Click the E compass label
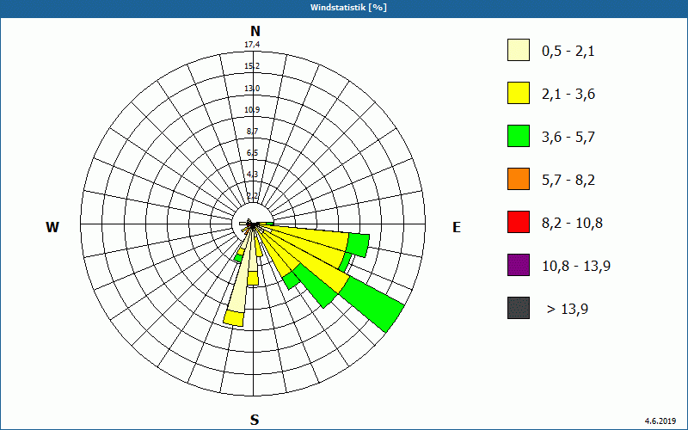 click(457, 227)
